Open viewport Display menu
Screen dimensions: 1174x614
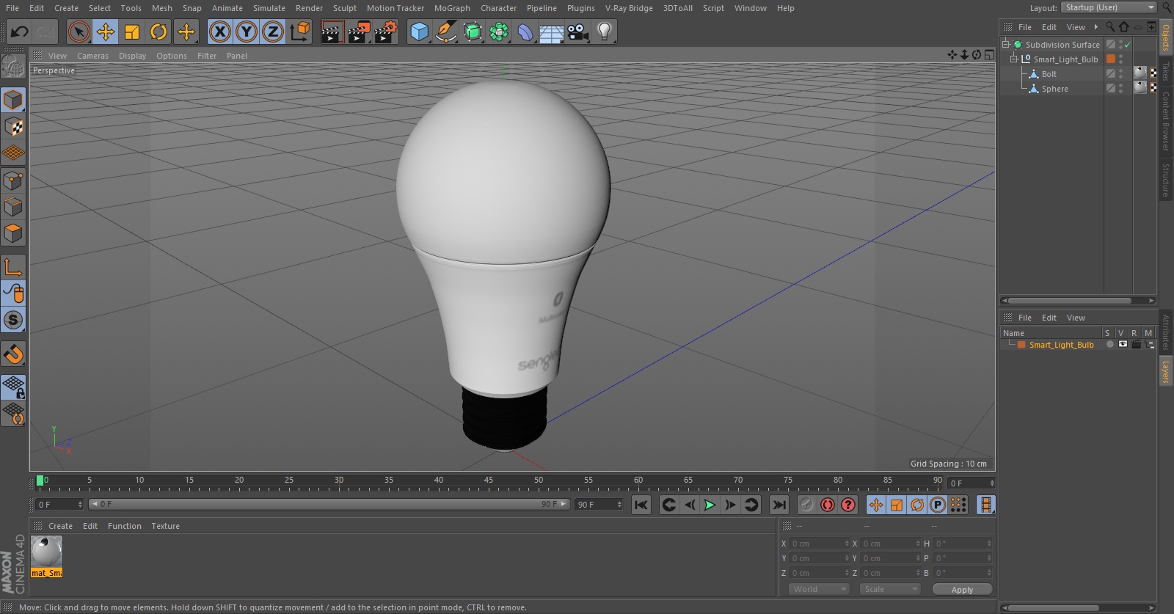point(132,56)
